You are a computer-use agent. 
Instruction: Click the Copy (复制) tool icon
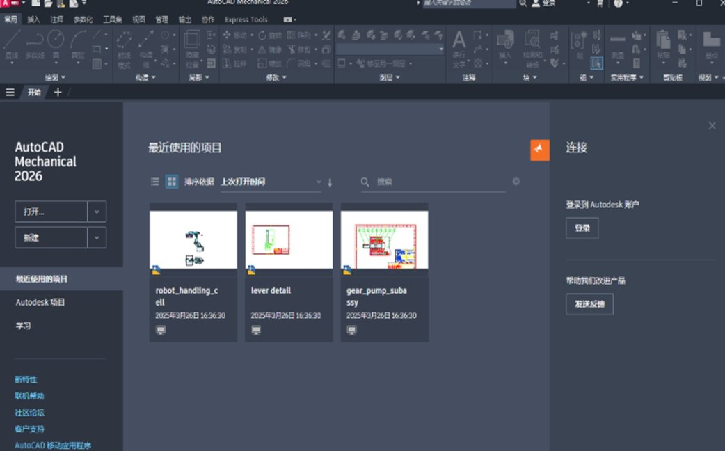(227, 49)
